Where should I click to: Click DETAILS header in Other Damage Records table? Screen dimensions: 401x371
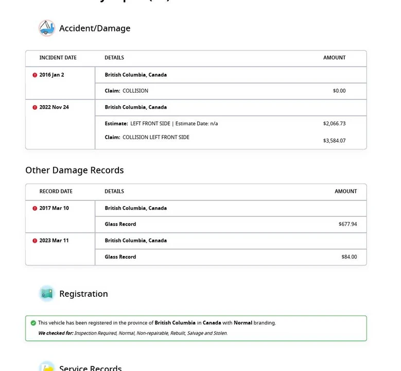[x=114, y=191]
